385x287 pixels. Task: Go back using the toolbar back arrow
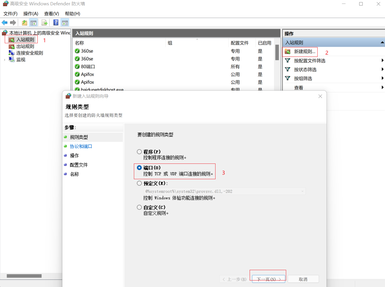(x=4, y=23)
